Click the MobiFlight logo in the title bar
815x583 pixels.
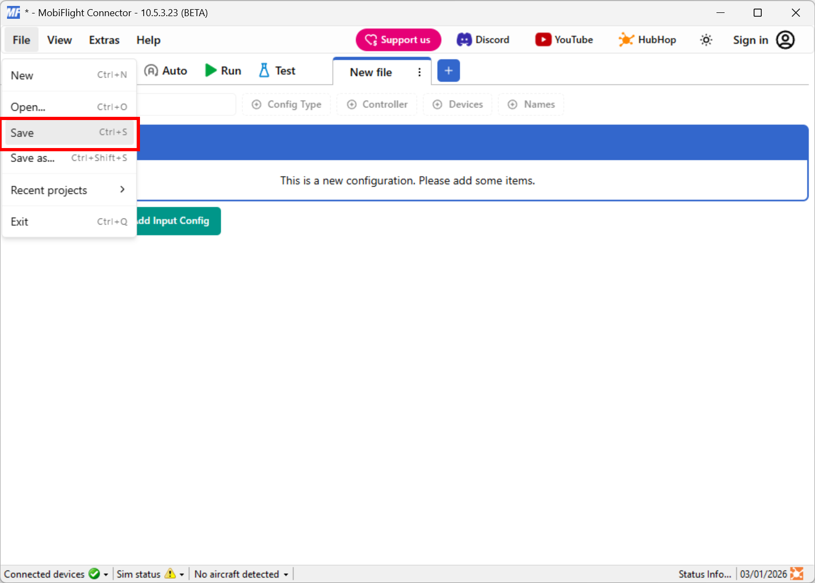[x=13, y=12]
